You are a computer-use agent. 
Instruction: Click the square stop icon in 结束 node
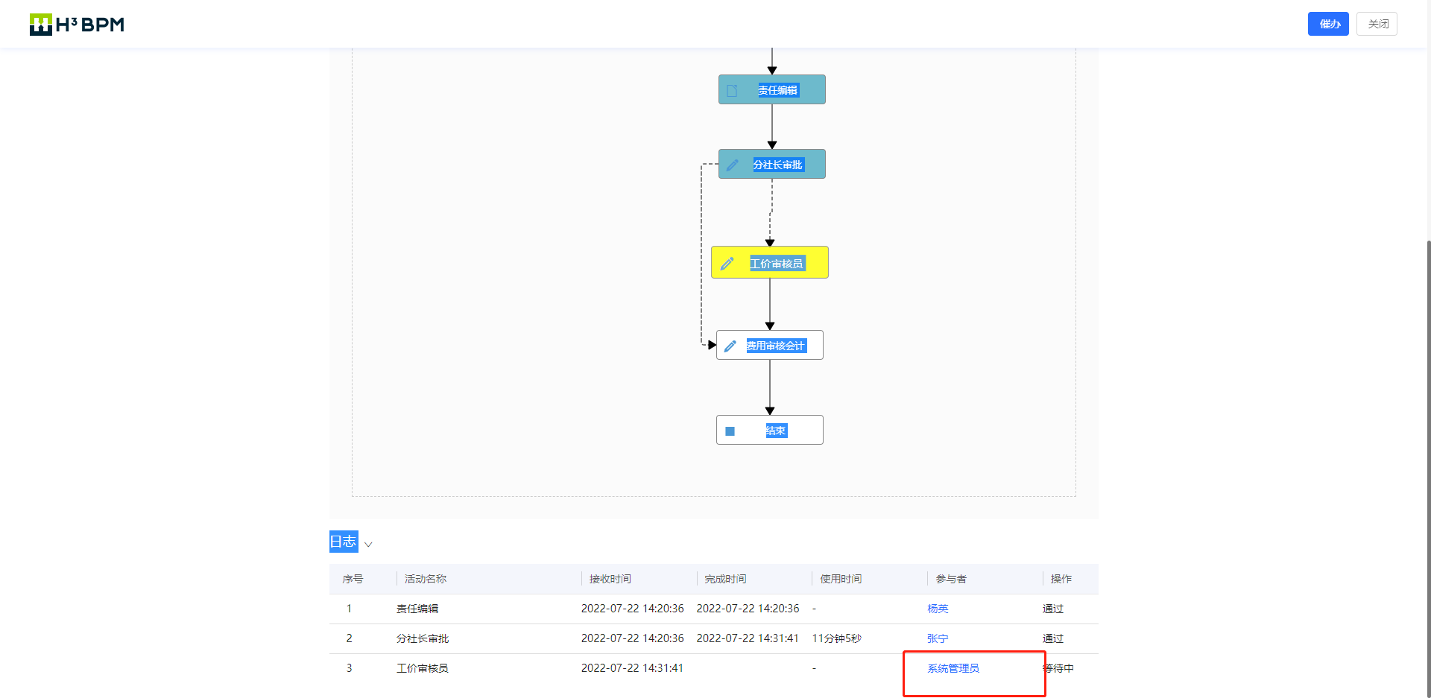[730, 431]
